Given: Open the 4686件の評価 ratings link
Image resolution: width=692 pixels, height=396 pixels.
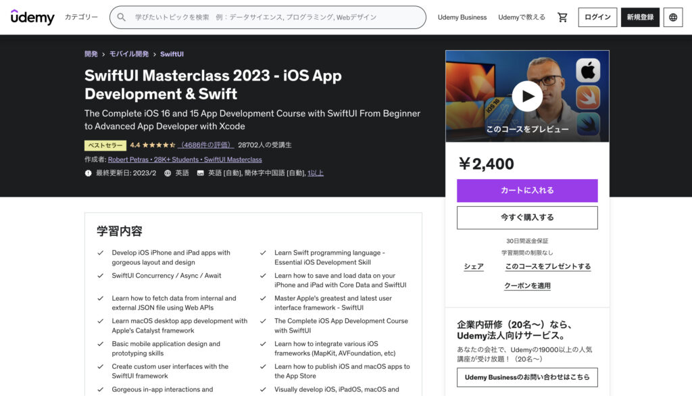Looking at the screenshot, I should [206, 145].
